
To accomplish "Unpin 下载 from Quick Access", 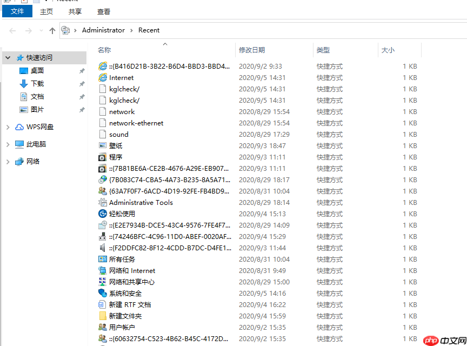I will pos(82,83).
